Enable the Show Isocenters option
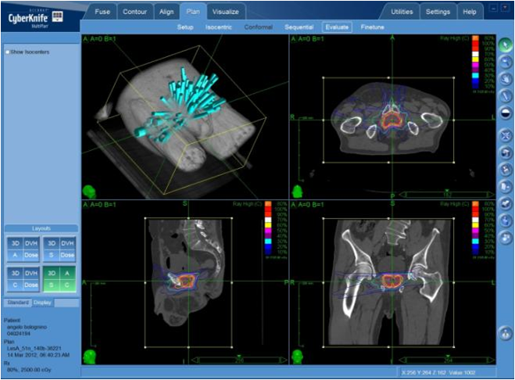The width and height of the screenshot is (515, 380). click(7, 52)
